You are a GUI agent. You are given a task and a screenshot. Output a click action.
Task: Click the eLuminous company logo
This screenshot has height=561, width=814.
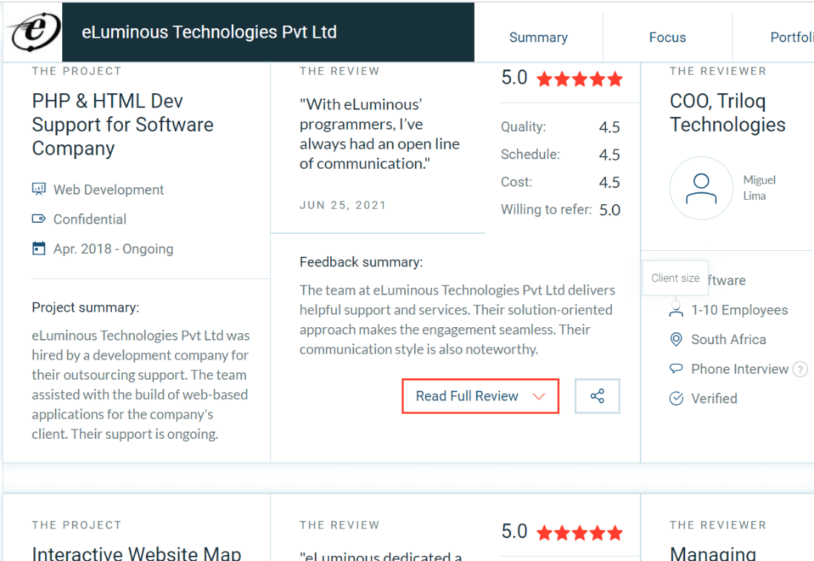[32, 32]
